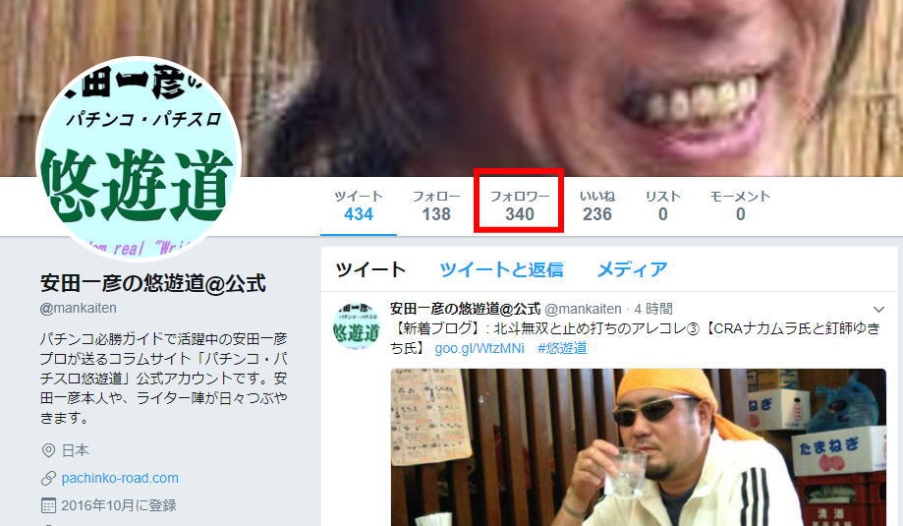Click the #悠遊道 hashtag in the tweet
This screenshot has width=903, height=526.
coord(562,349)
